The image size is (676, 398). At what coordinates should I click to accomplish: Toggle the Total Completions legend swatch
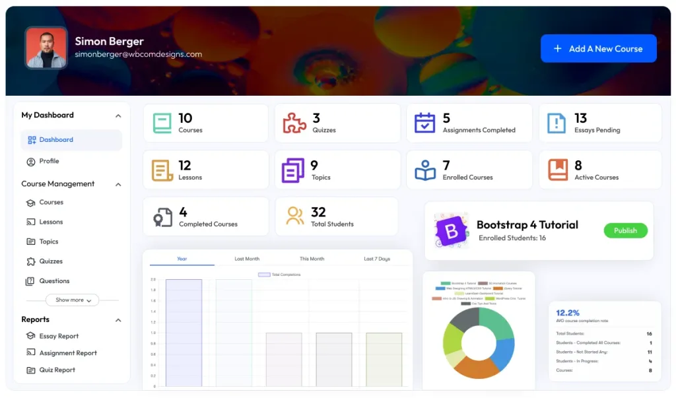(x=264, y=275)
